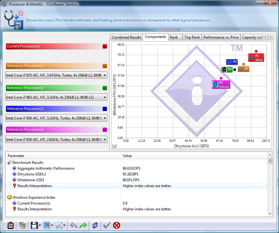
Task: Click the grey checkmark OK icon
Action: click(107, 226)
